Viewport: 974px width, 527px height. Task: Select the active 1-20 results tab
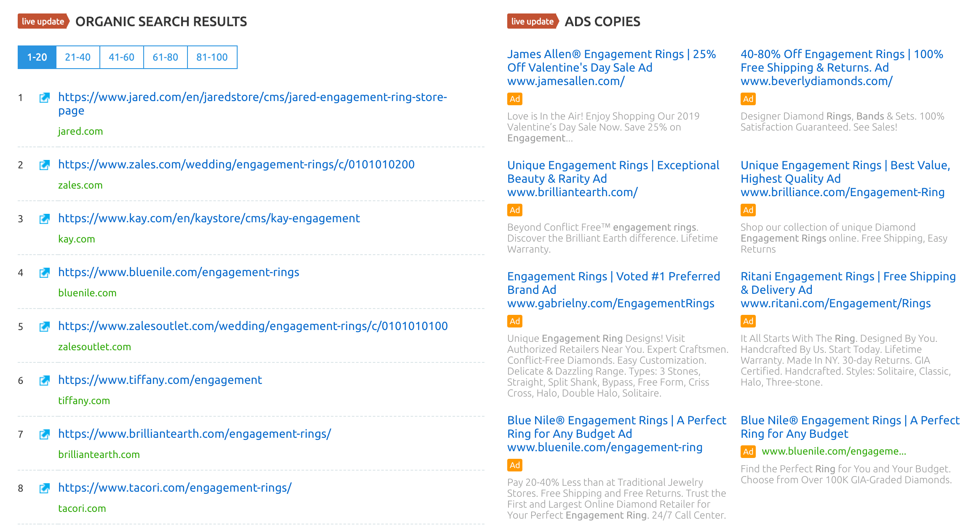click(37, 57)
